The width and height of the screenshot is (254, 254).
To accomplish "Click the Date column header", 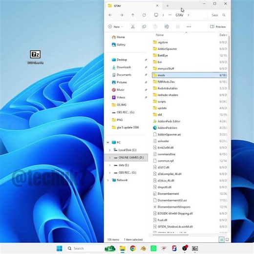I will tap(223, 35).
